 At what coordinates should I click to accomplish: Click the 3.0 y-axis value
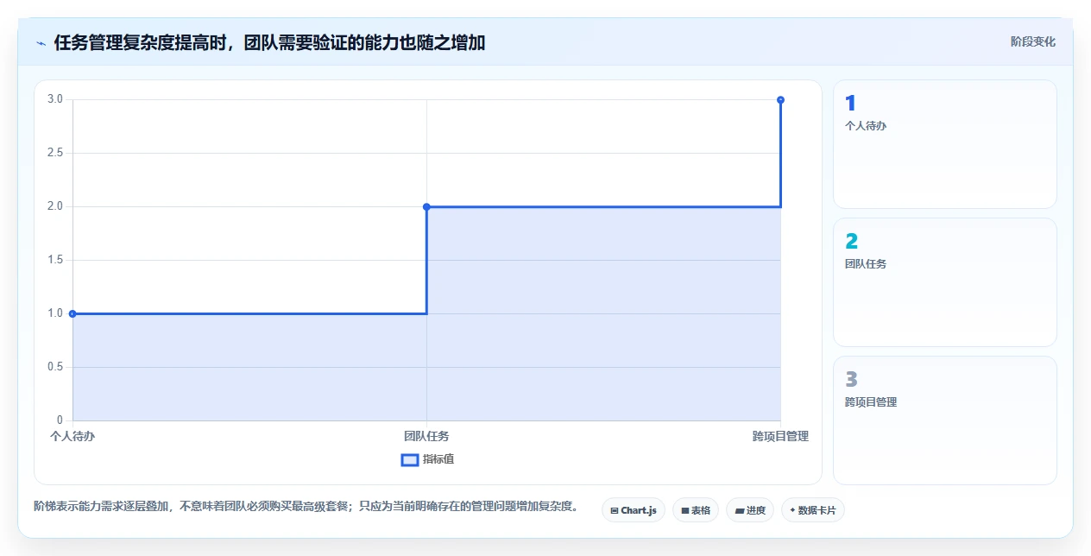55,99
